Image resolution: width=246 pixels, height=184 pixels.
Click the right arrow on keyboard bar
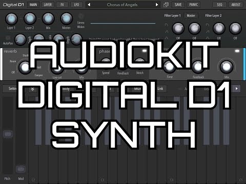point(236,88)
